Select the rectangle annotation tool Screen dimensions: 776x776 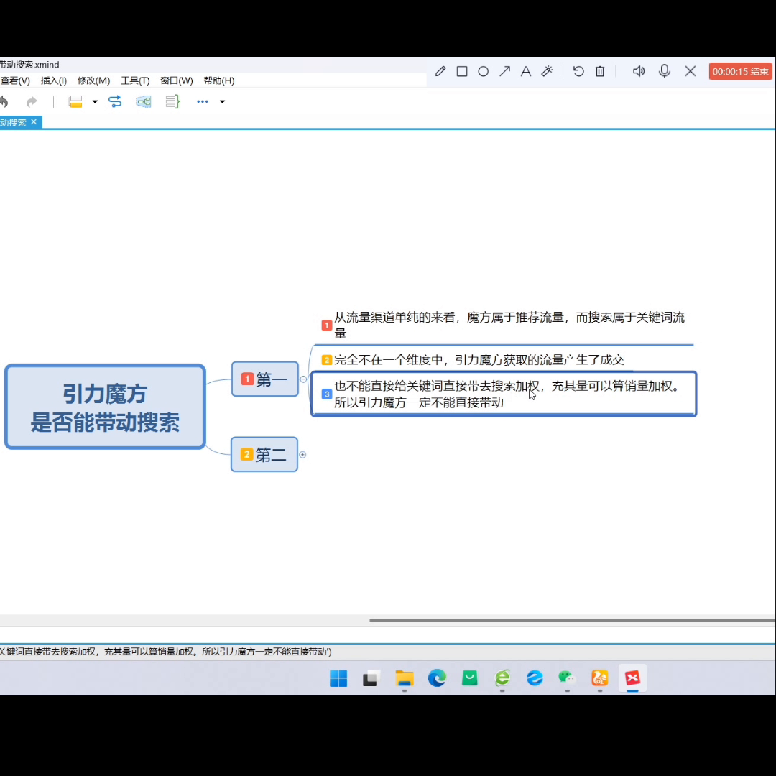[x=462, y=71]
